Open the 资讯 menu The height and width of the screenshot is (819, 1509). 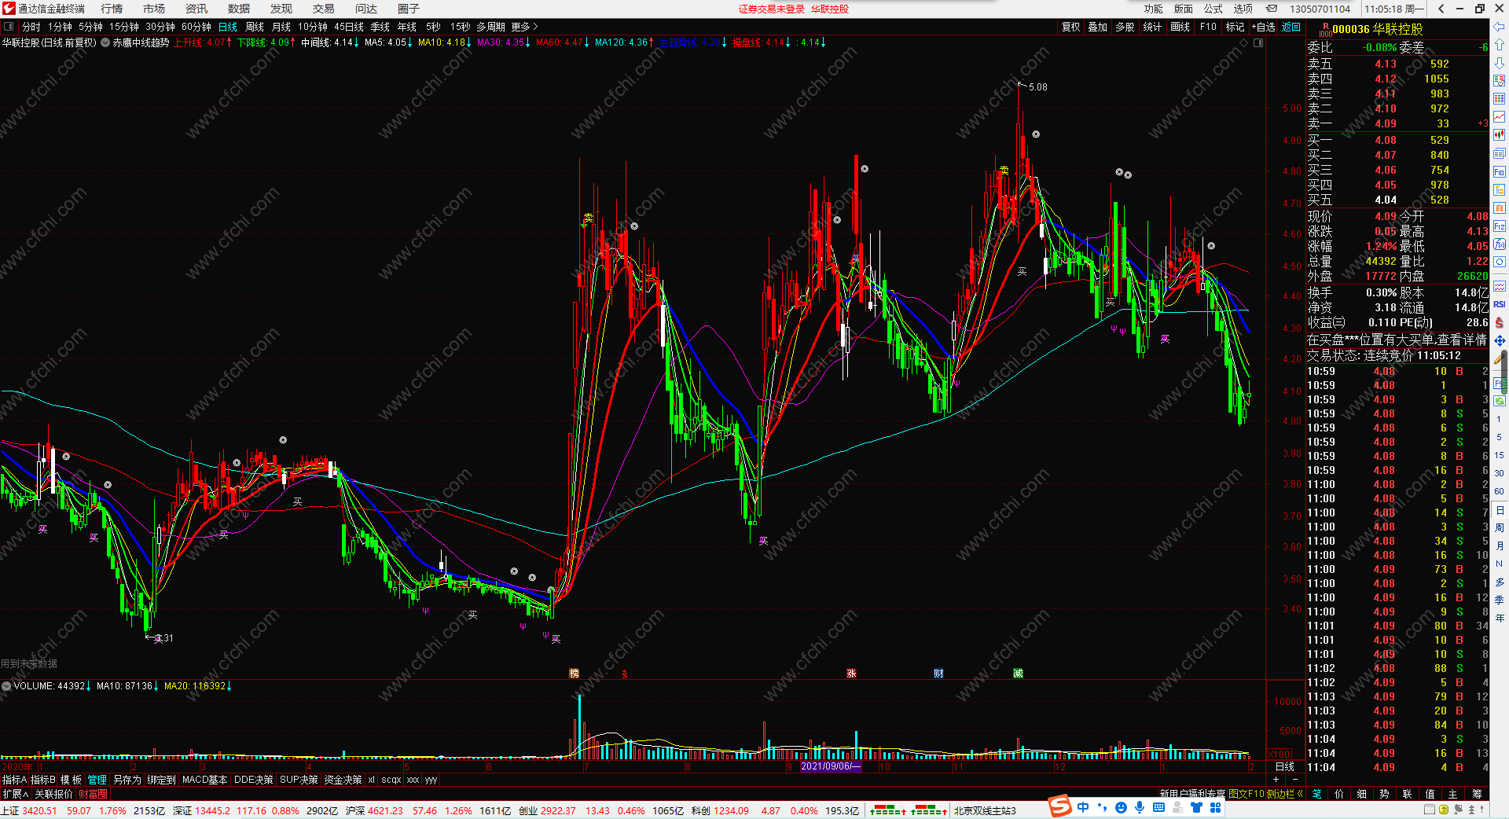tap(196, 9)
